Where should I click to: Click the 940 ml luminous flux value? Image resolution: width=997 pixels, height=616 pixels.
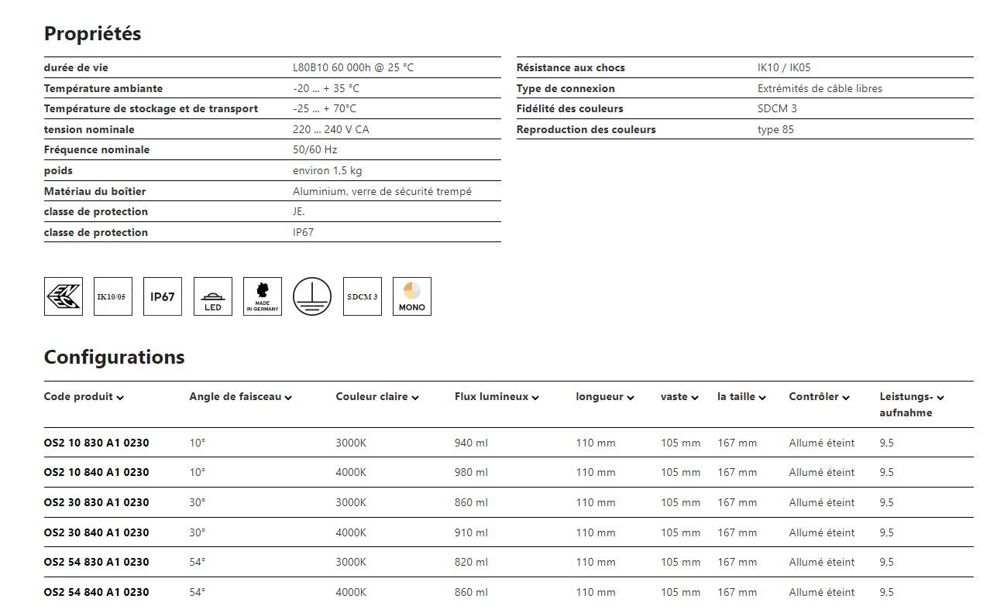tap(471, 443)
